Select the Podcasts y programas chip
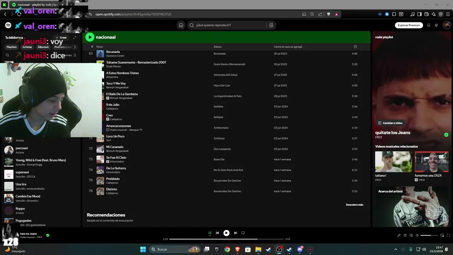Image resolution: width=453 pixels, height=255 pixels. (62, 47)
